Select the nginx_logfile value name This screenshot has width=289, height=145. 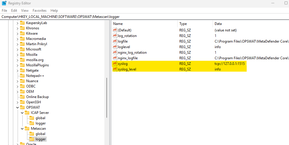point(128,58)
